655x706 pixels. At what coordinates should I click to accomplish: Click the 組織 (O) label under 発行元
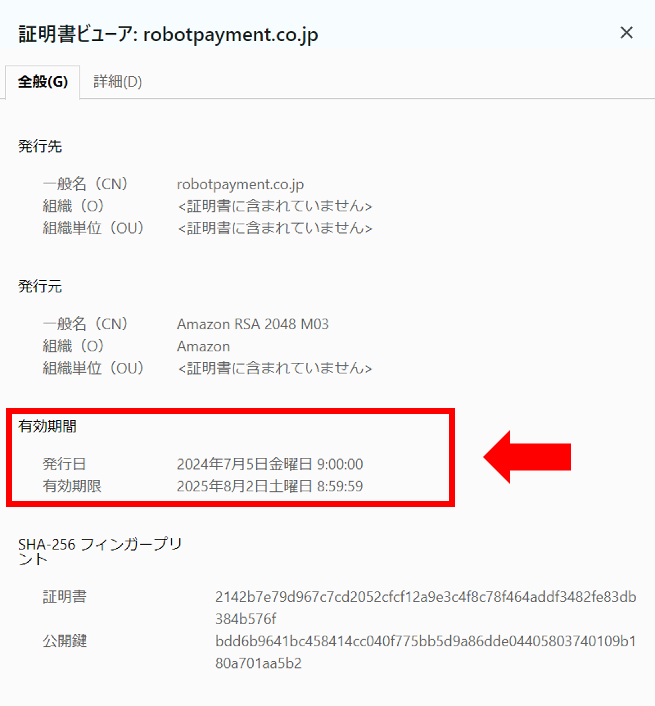(74, 346)
